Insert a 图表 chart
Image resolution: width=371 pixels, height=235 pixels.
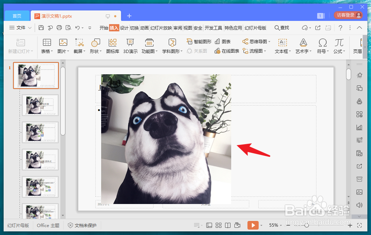[x=223, y=41]
